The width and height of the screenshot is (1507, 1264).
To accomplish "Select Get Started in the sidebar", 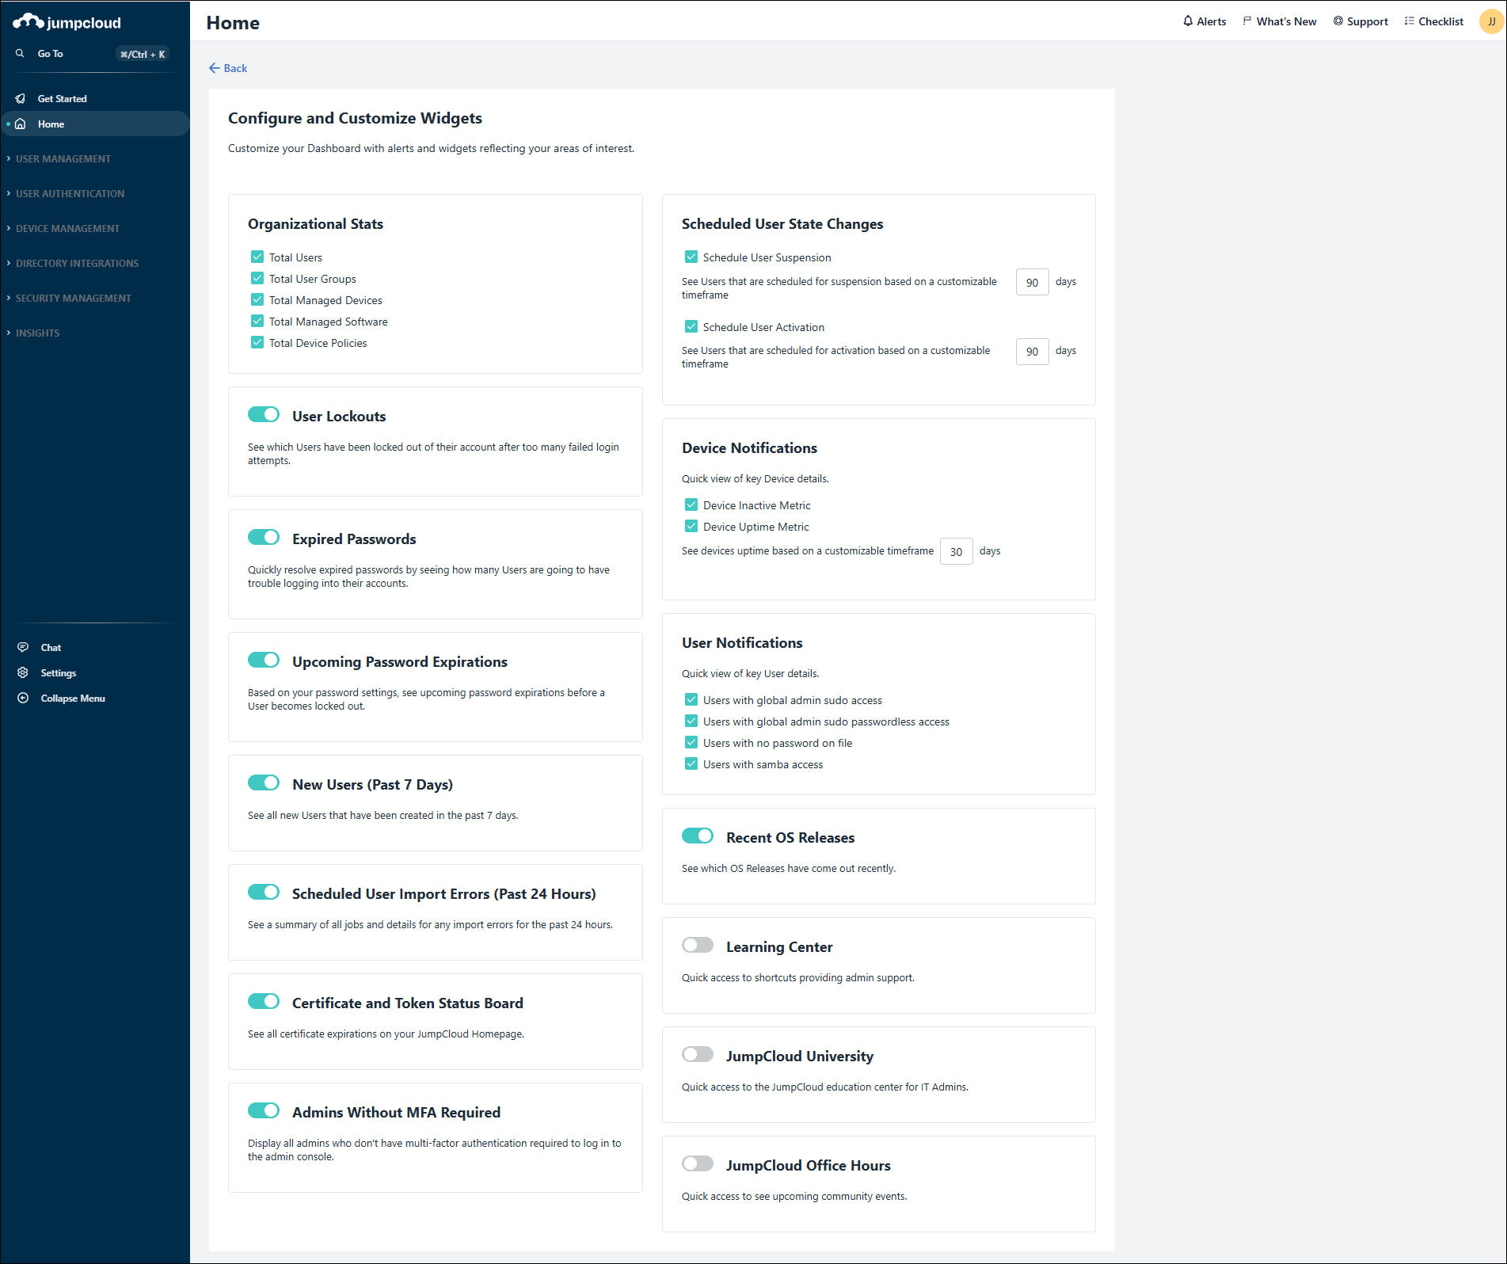I will point(62,98).
